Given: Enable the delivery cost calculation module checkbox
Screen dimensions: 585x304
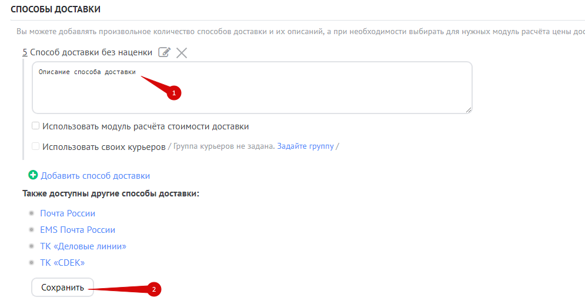Looking at the screenshot, I should coord(36,126).
